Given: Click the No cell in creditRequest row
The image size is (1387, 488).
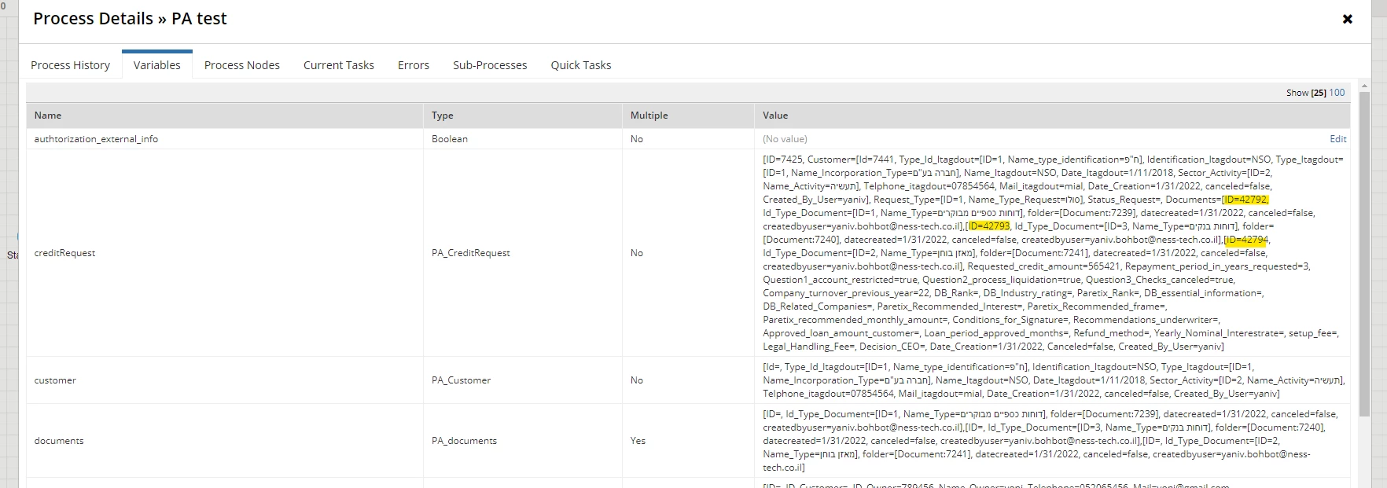Looking at the screenshot, I should (x=637, y=253).
